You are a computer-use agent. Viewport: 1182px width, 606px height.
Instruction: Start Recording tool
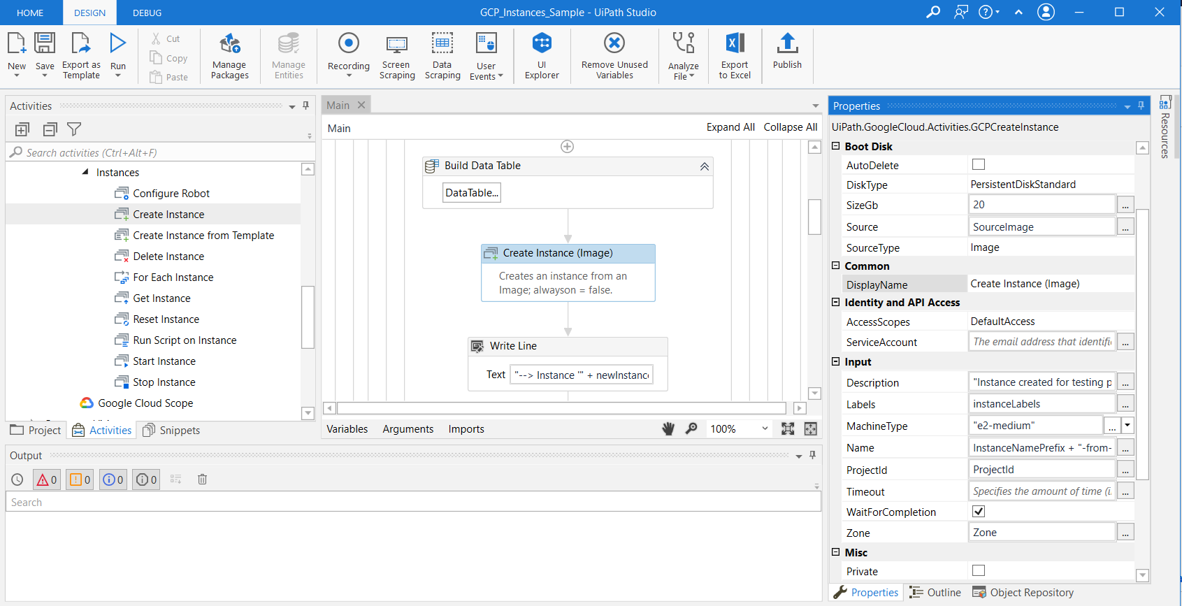[348, 55]
